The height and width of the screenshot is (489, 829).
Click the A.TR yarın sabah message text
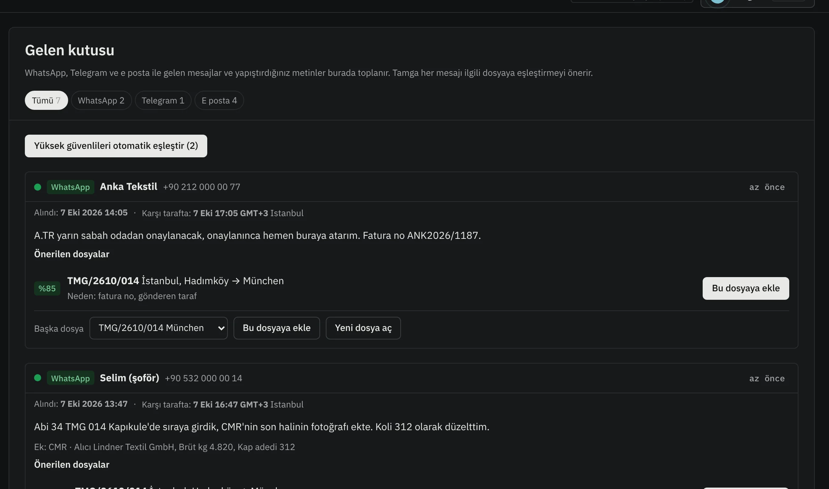tap(257, 235)
